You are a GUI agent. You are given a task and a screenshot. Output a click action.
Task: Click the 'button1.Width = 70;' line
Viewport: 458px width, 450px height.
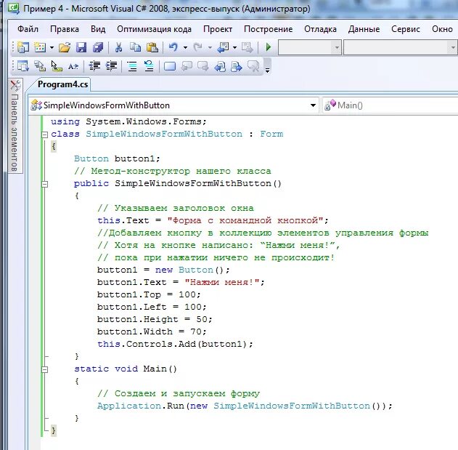(x=152, y=332)
